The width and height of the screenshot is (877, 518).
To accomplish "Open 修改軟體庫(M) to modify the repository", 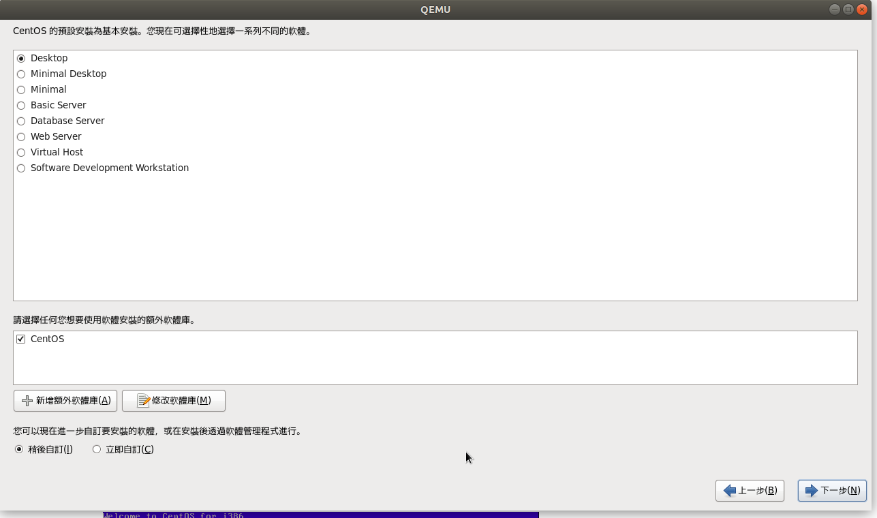I will (x=174, y=401).
